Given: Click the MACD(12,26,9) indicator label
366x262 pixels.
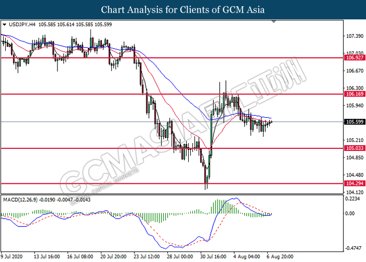Looking at the screenshot, I should [20, 200].
